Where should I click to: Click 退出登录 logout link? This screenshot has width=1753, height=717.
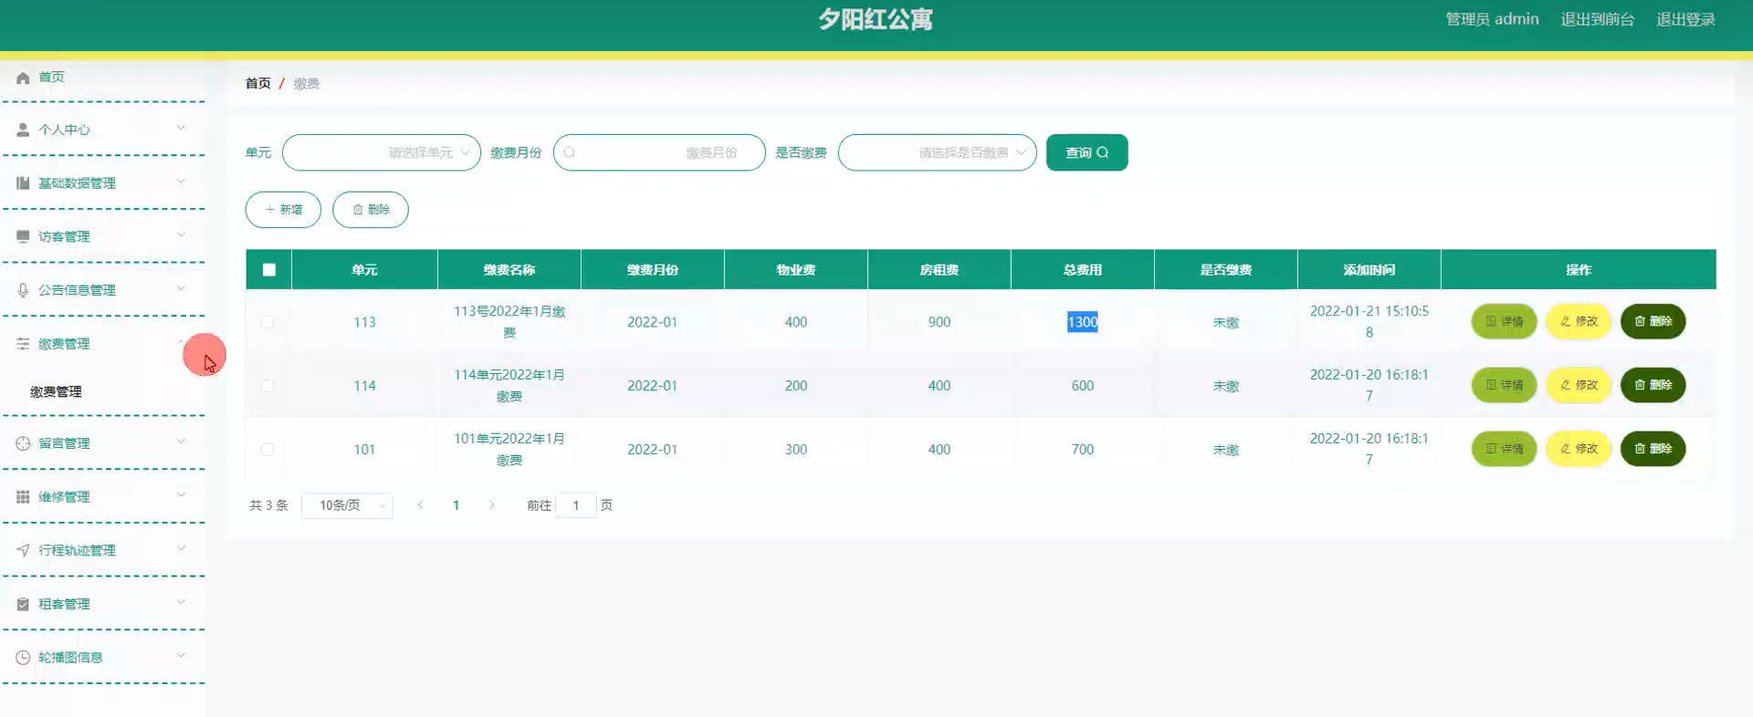1685,19
